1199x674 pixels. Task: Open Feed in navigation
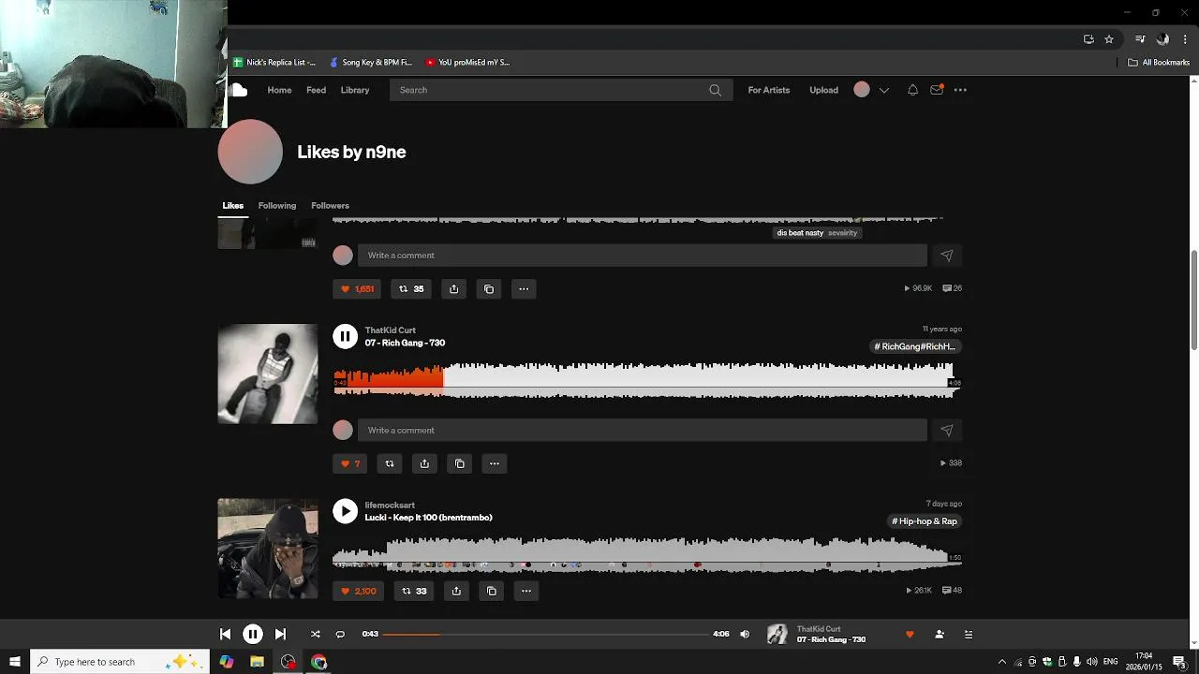point(317,90)
